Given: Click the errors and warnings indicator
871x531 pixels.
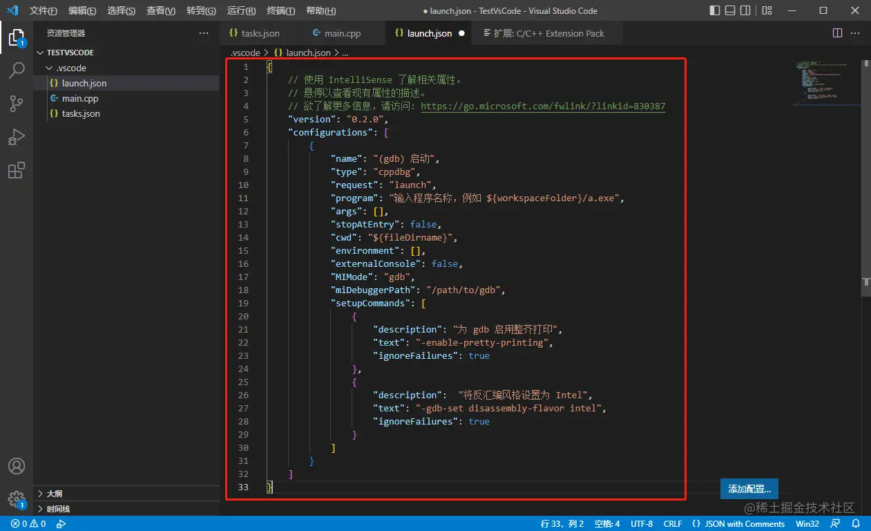Looking at the screenshot, I should 21,523.
